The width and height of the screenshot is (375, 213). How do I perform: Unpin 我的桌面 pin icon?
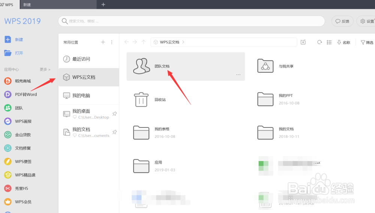(114, 114)
